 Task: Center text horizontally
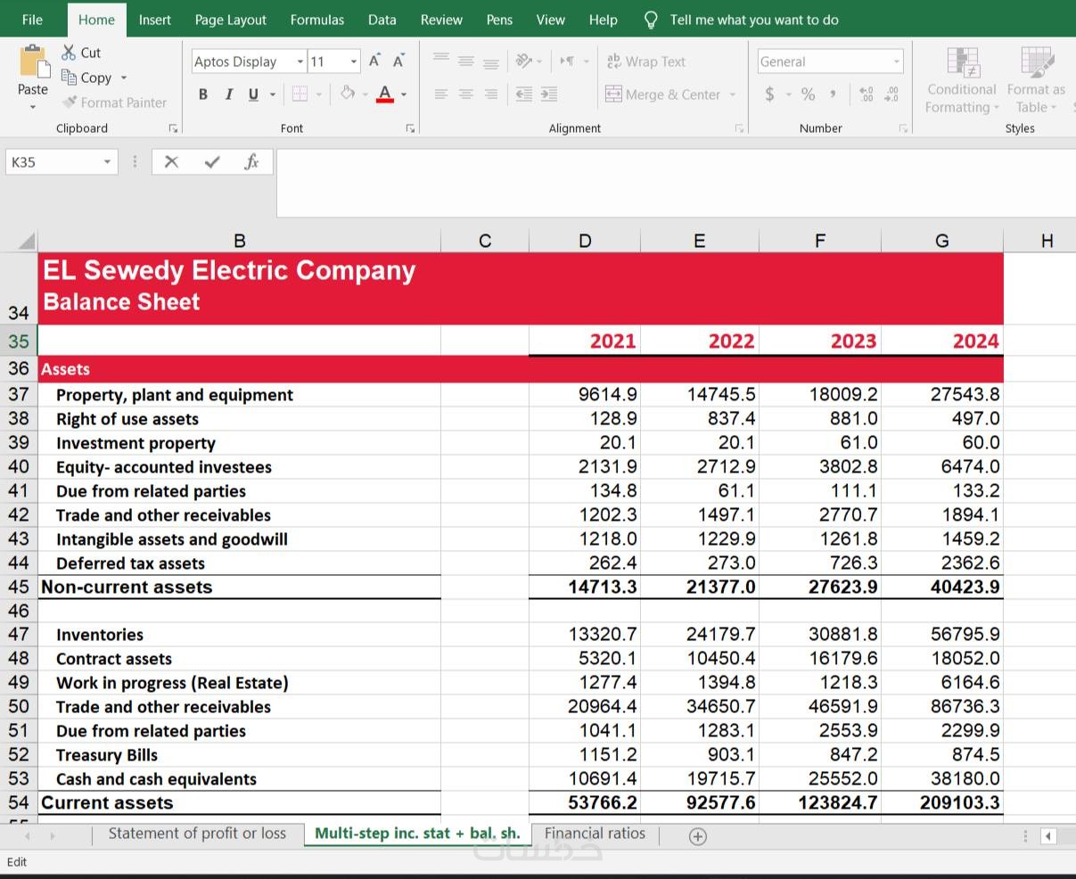pos(466,94)
